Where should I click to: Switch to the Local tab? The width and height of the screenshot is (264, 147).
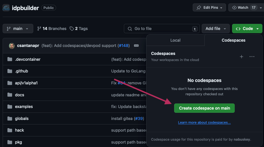click(175, 40)
